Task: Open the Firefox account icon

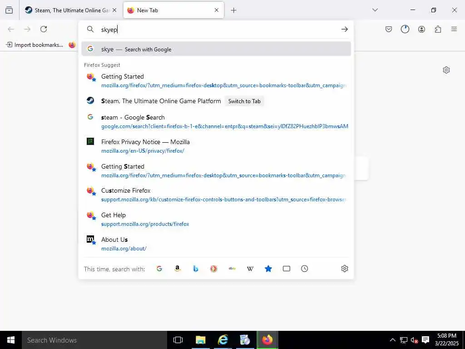Action: 421,29
